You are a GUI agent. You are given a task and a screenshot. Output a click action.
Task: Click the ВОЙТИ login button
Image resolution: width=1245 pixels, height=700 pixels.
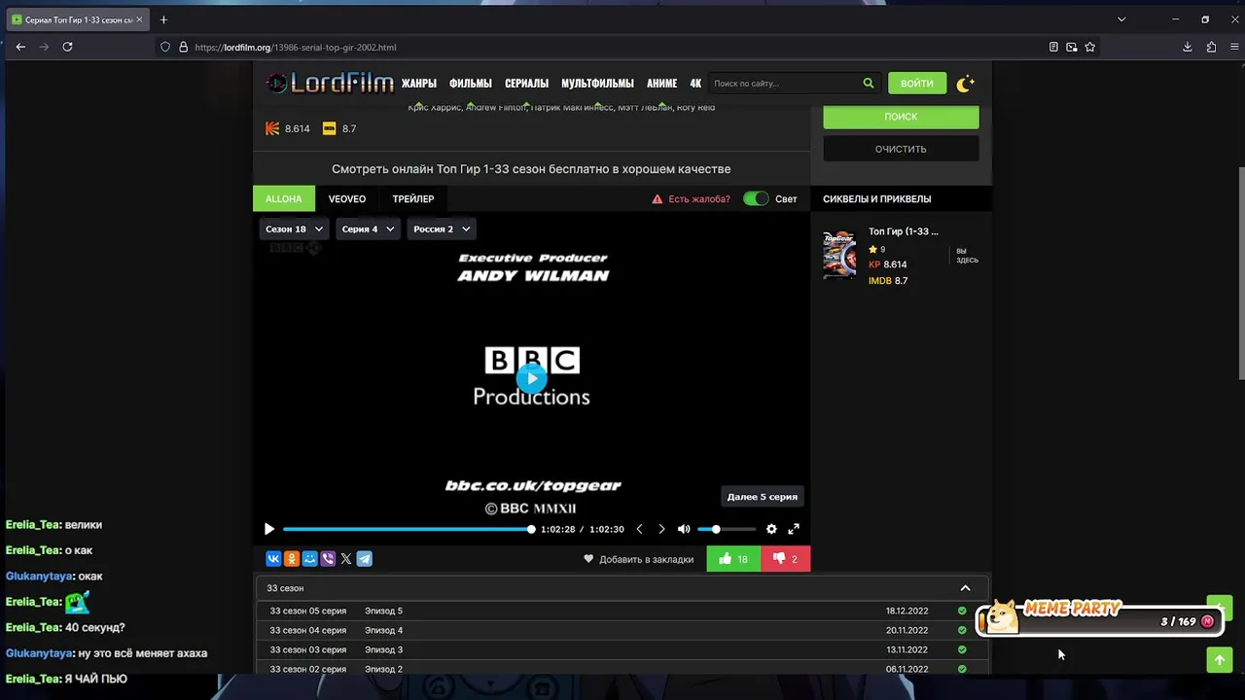point(916,84)
